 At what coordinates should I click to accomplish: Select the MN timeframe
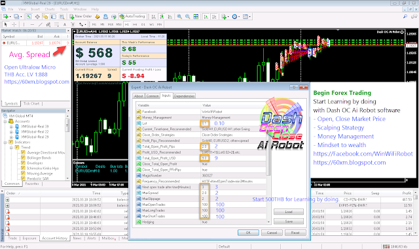(160, 24)
